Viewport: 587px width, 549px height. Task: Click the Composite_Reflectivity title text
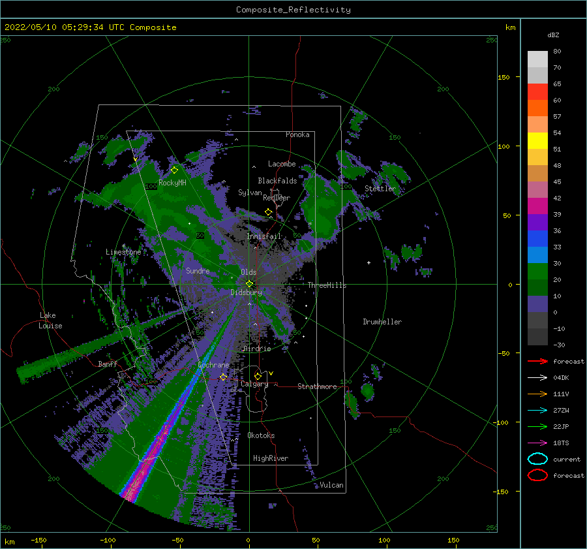tap(293, 10)
